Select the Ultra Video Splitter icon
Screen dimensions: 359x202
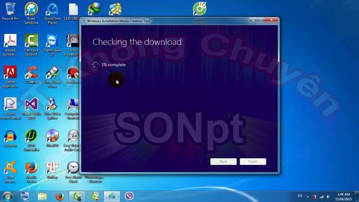point(52,108)
